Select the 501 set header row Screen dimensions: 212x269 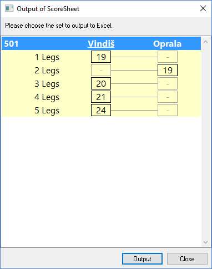101,43
